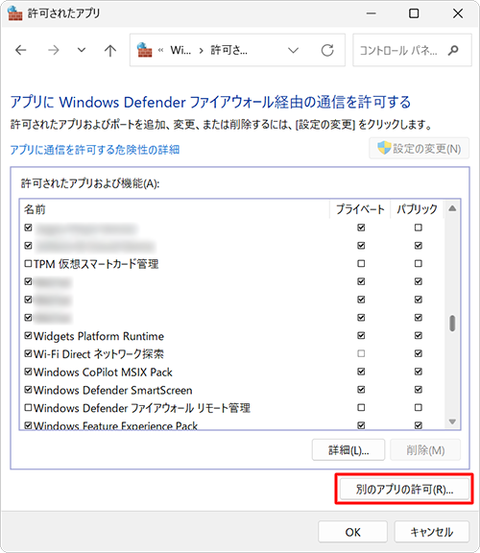This screenshot has width=480, height=553.
Task: Click the firewall icon in address bar
Action: tap(145, 50)
